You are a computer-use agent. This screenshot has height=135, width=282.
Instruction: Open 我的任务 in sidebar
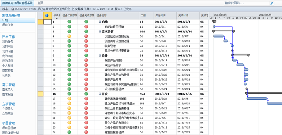click(x=8, y=42)
